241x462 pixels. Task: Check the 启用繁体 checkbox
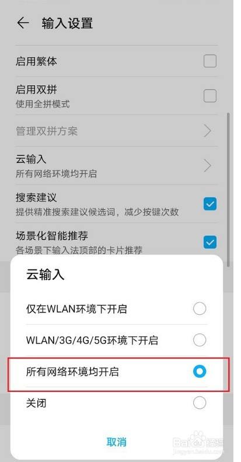210,61
